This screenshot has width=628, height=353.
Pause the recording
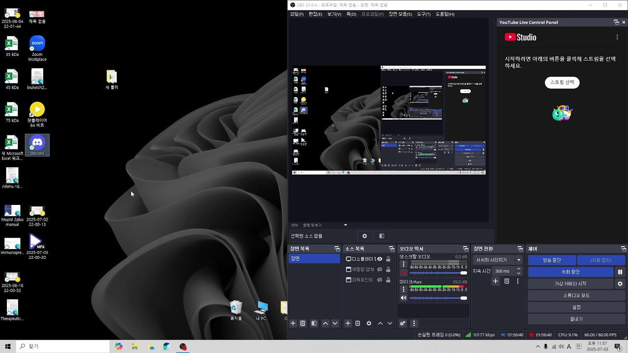(620, 272)
